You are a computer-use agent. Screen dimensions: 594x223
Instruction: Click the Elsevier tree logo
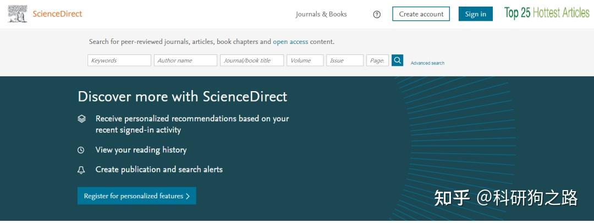(x=18, y=14)
